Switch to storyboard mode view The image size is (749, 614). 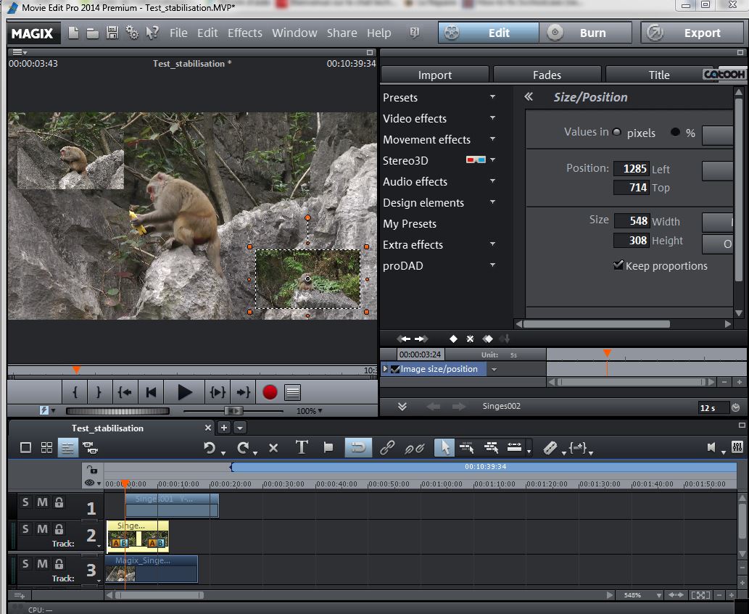(x=26, y=447)
